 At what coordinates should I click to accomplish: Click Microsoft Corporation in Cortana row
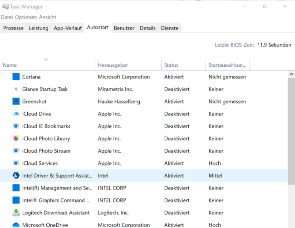tap(124, 77)
